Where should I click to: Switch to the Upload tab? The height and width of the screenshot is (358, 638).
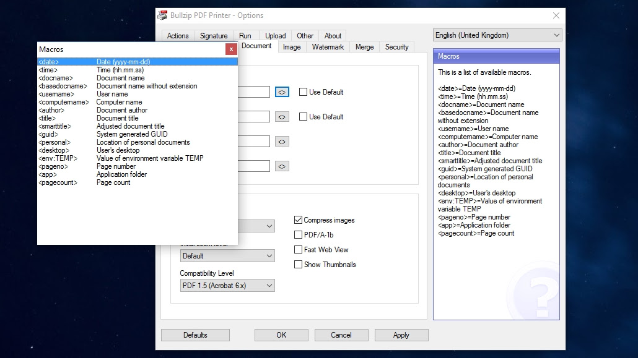click(276, 36)
